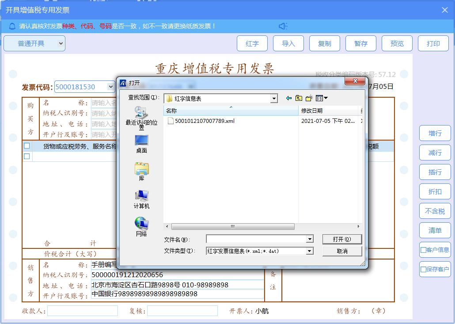Select 桌面 in the file dialog sidebar
Viewport: 455px width, 324px height.
tap(141, 142)
